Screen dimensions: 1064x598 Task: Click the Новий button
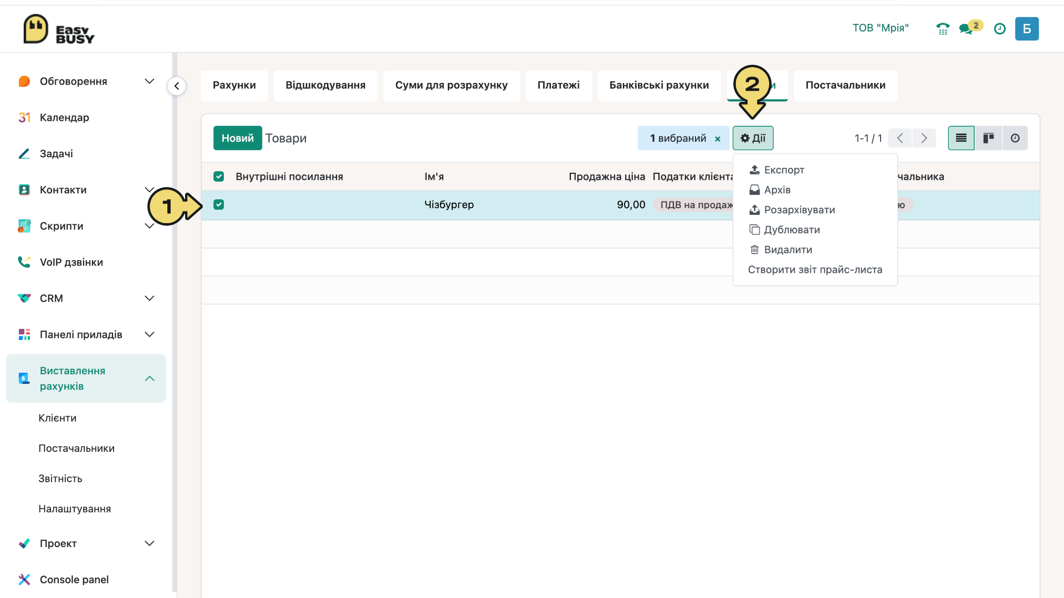pyautogui.click(x=238, y=138)
